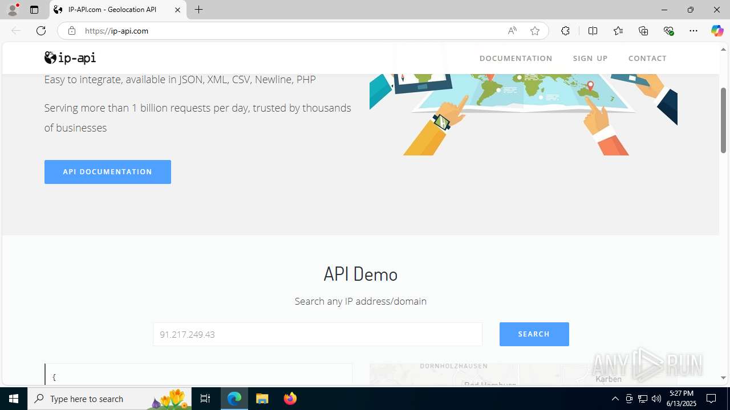
Task: Show hidden system tray icons
Action: click(615, 399)
